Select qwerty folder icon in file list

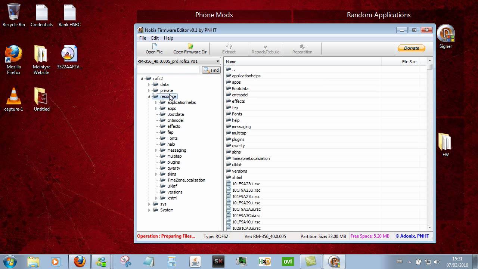[x=229, y=145]
